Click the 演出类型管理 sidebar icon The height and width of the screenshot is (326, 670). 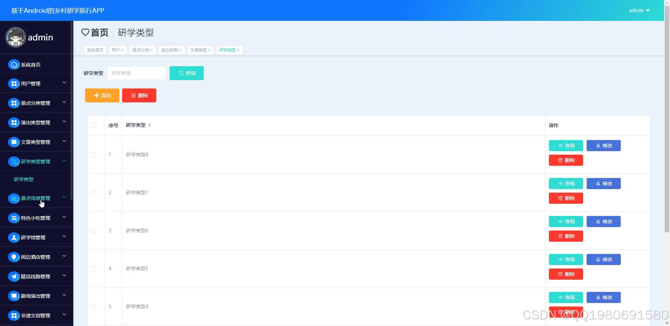(x=14, y=123)
